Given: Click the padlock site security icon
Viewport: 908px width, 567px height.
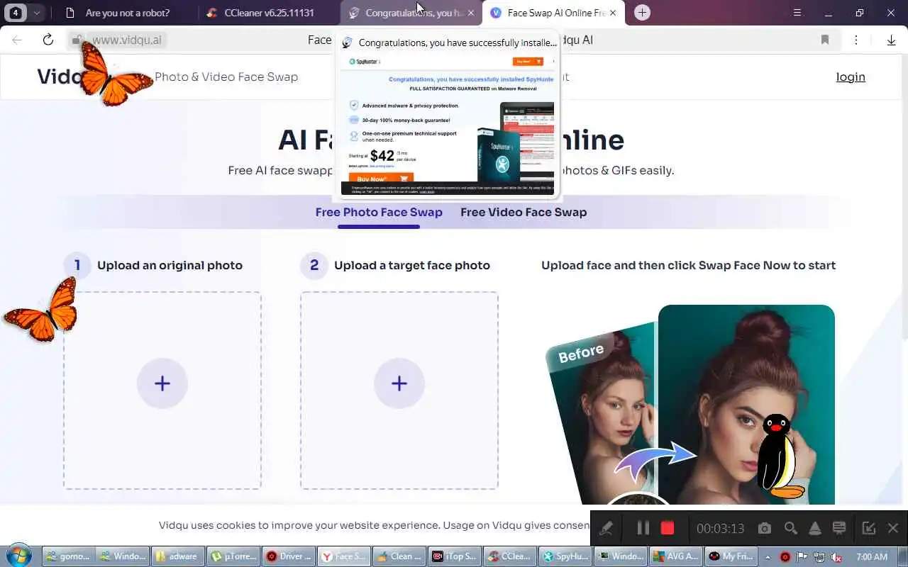Looking at the screenshot, I should coord(76,40).
